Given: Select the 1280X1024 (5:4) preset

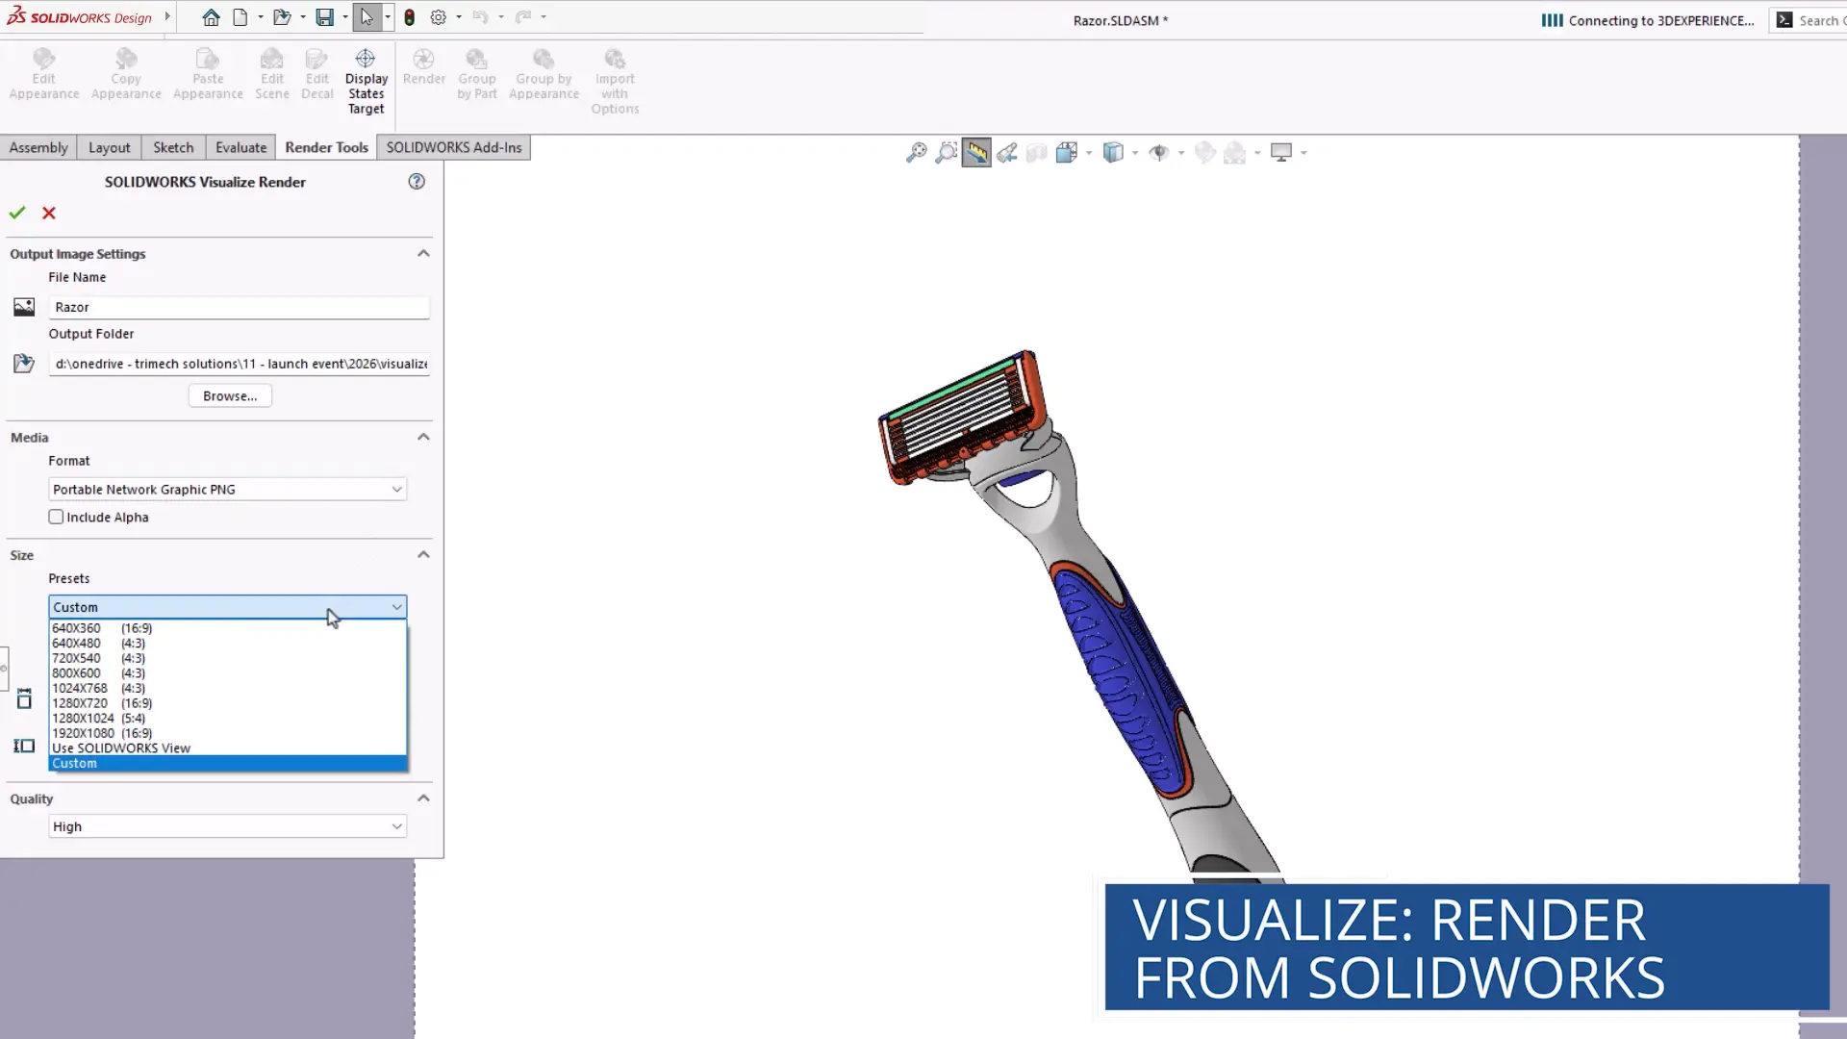Looking at the screenshot, I should tap(228, 718).
